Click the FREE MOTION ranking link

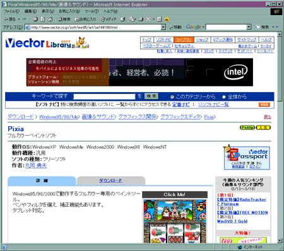point(242,213)
